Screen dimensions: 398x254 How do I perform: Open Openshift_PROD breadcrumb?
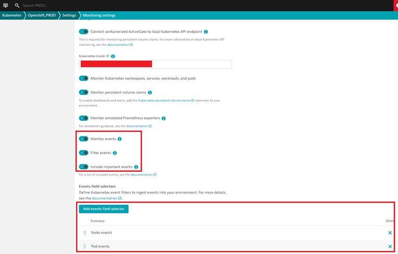(42, 15)
